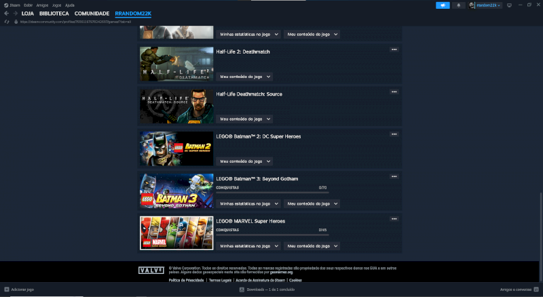Open options for Half-Life Deathmatch: Source

394,92
